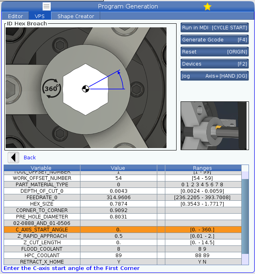Select PRE_HOLE_DIAMETER variable
The height and width of the screenshot is (274, 255).
coord(42,217)
